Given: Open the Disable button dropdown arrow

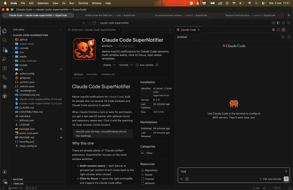Looking at the screenshot, I should pyautogui.click(x=114, y=65).
